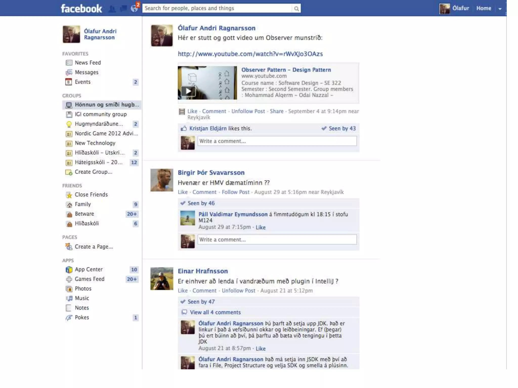Click the Facebook search input field
Viewport: 518px width, 388px height.
tap(217, 8)
